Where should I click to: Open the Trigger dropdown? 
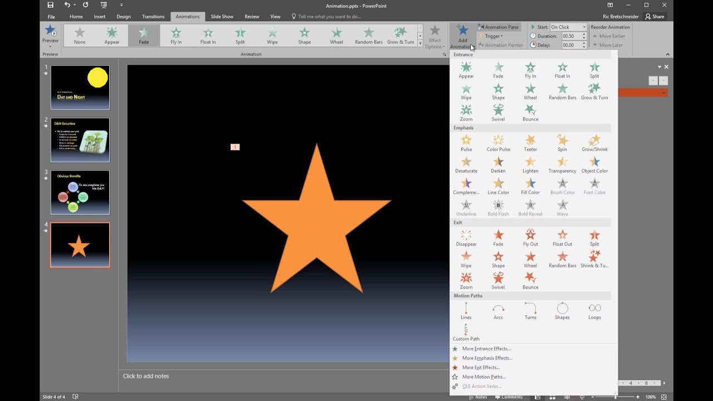click(x=491, y=36)
